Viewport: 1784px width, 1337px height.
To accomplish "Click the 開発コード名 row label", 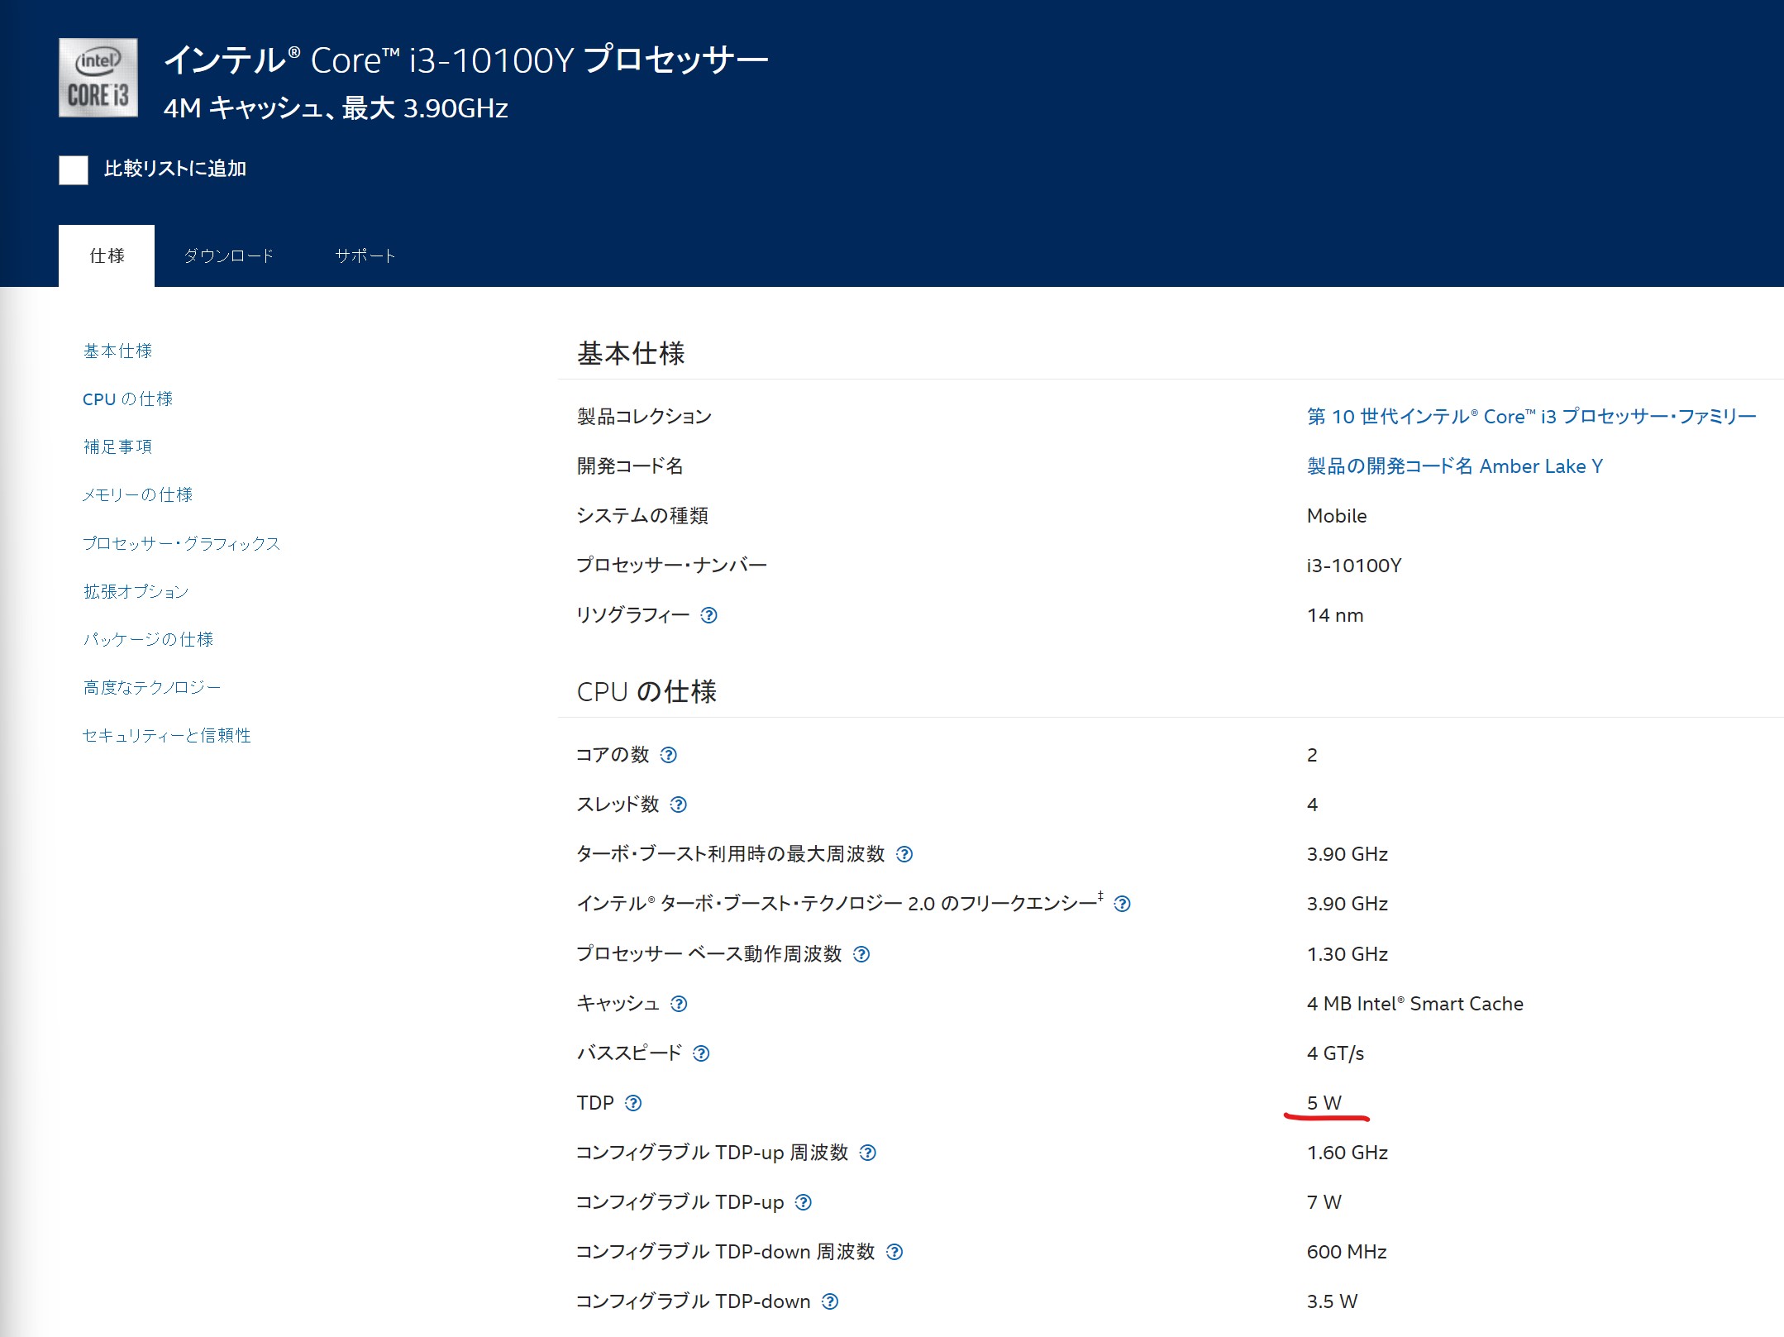I will [630, 466].
